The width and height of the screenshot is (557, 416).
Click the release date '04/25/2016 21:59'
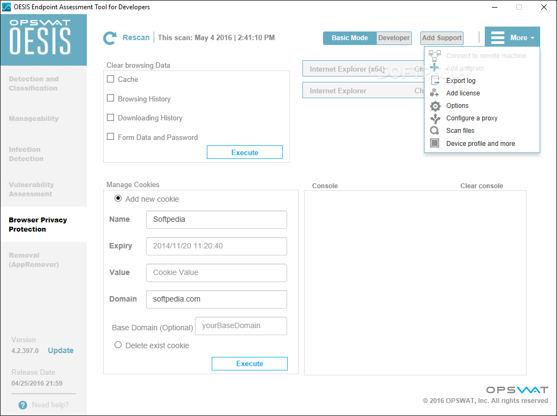(x=37, y=383)
